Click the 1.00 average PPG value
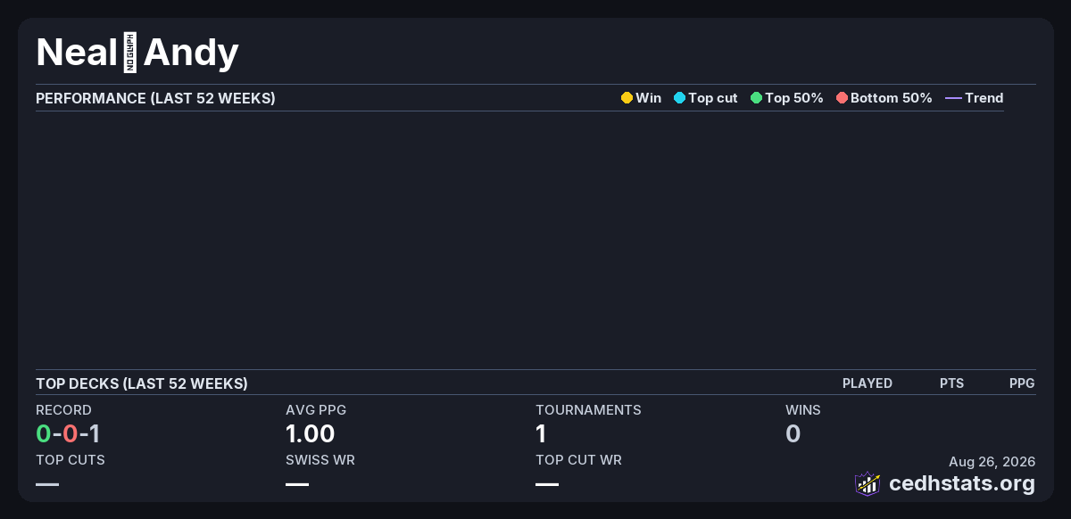The height and width of the screenshot is (519, 1071). tap(310, 434)
